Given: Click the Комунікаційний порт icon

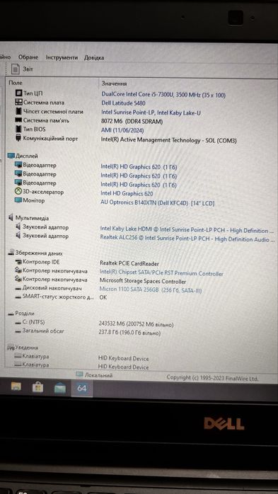Looking at the screenshot, I should tap(18, 138).
